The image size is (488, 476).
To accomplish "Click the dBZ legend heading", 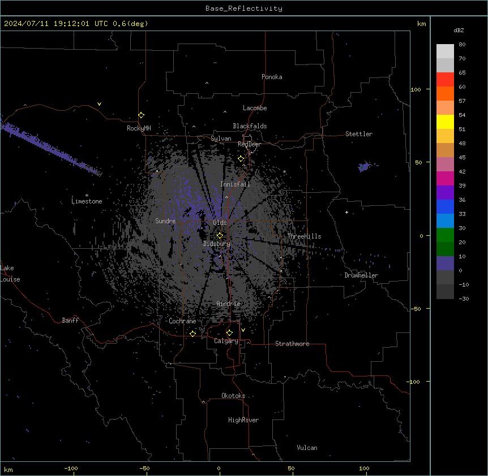I will pyautogui.click(x=459, y=30).
